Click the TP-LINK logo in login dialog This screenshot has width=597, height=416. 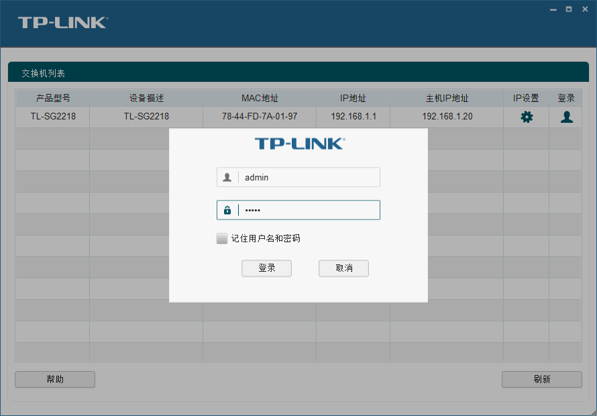click(300, 144)
